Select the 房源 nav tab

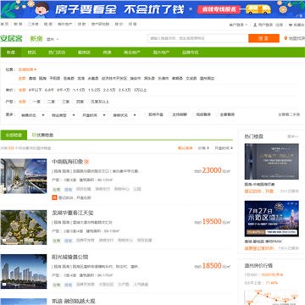point(107,53)
